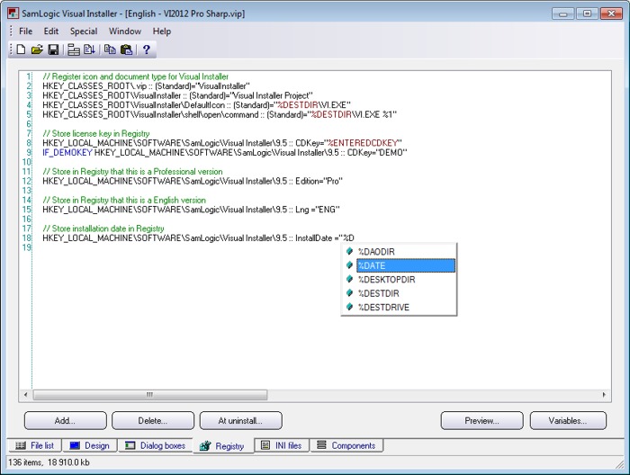
Task: Click the document with down arrow toolbar icon
Action: pos(89,49)
